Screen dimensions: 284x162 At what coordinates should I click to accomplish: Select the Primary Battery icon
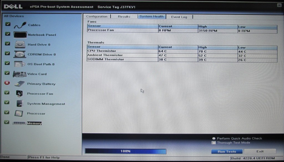(20, 84)
